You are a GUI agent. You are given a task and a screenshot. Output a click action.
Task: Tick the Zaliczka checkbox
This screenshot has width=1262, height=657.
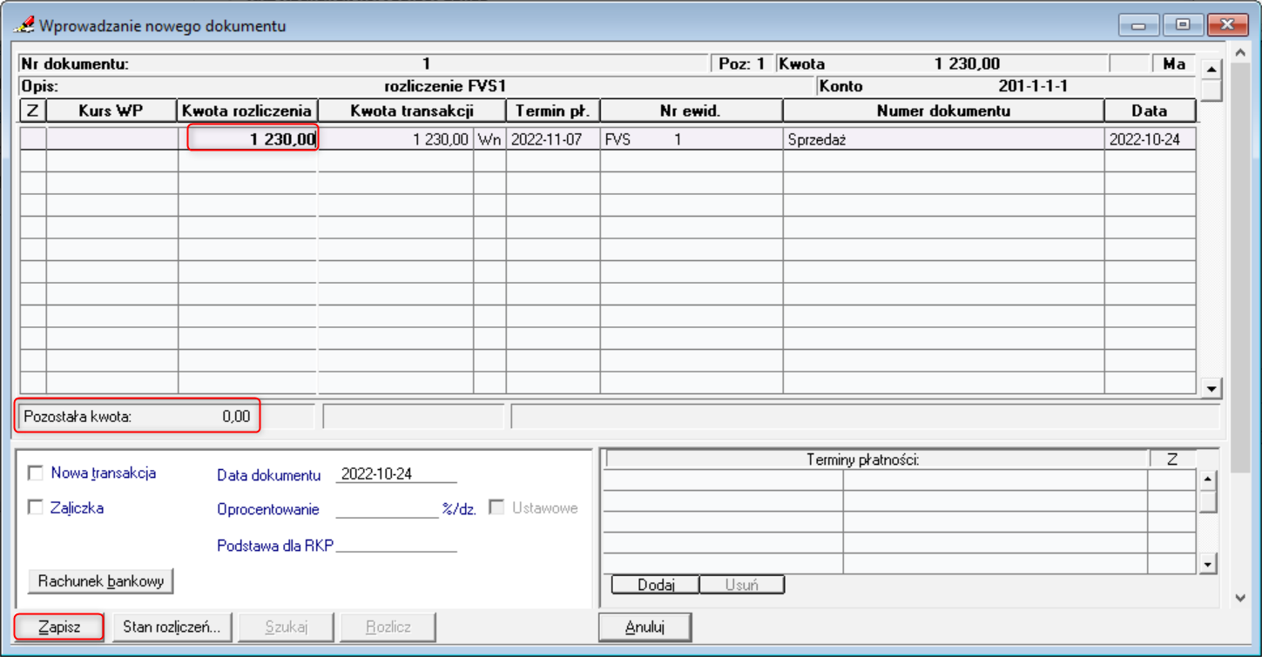[36, 507]
